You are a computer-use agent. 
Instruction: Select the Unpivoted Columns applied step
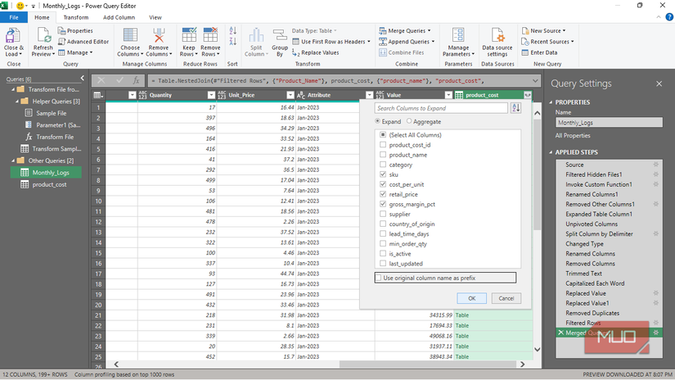[x=592, y=224]
